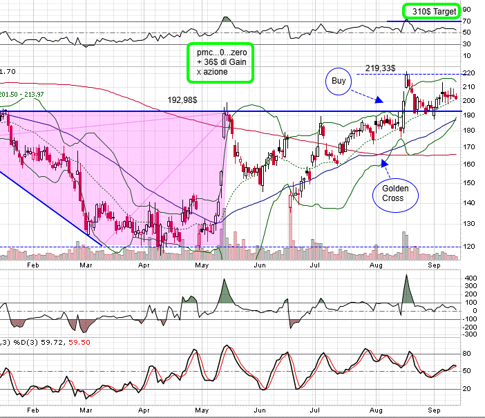
Task: Click 'Sep' on the bottom stochastic date axis
Action: click(x=434, y=410)
